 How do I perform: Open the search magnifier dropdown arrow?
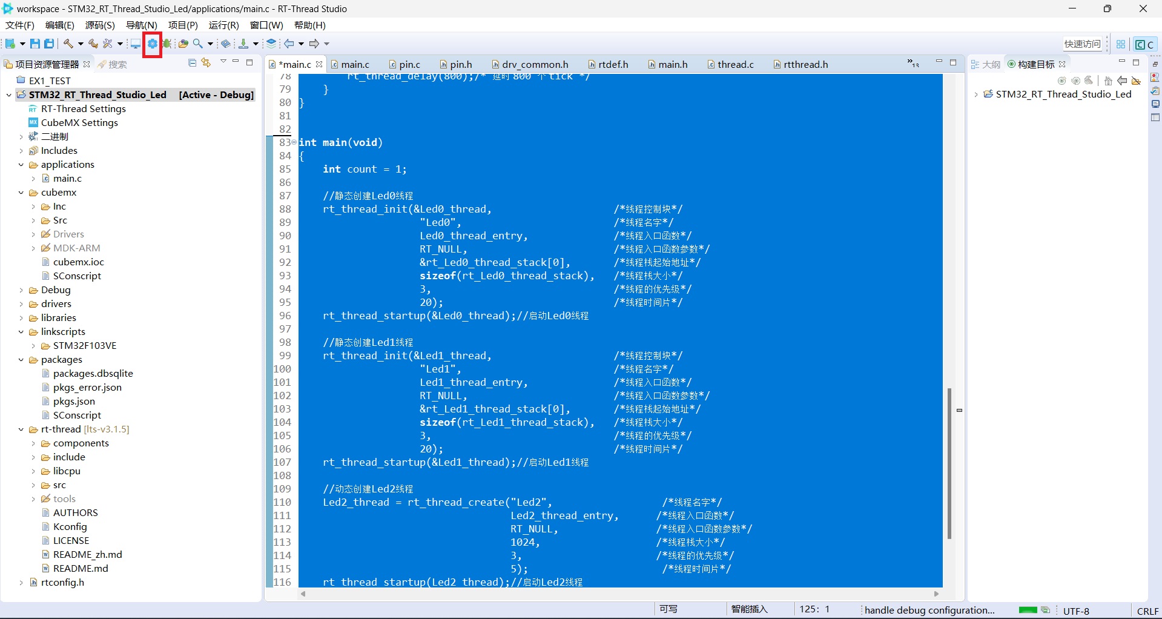point(210,44)
